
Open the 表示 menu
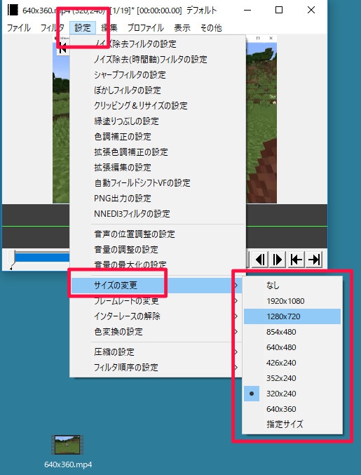pyautogui.click(x=182, y=28)
